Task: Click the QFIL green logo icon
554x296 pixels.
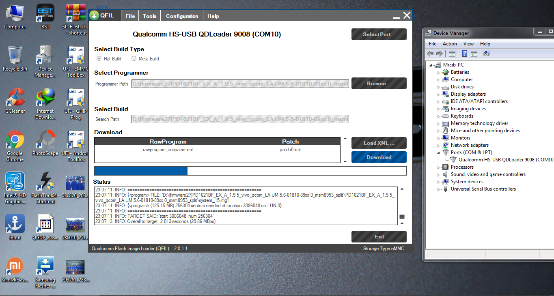Action: click(94, 15)
